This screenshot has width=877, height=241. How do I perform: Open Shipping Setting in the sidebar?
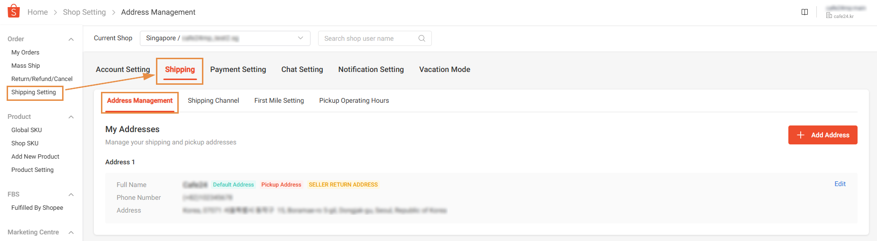coord(34,92)
